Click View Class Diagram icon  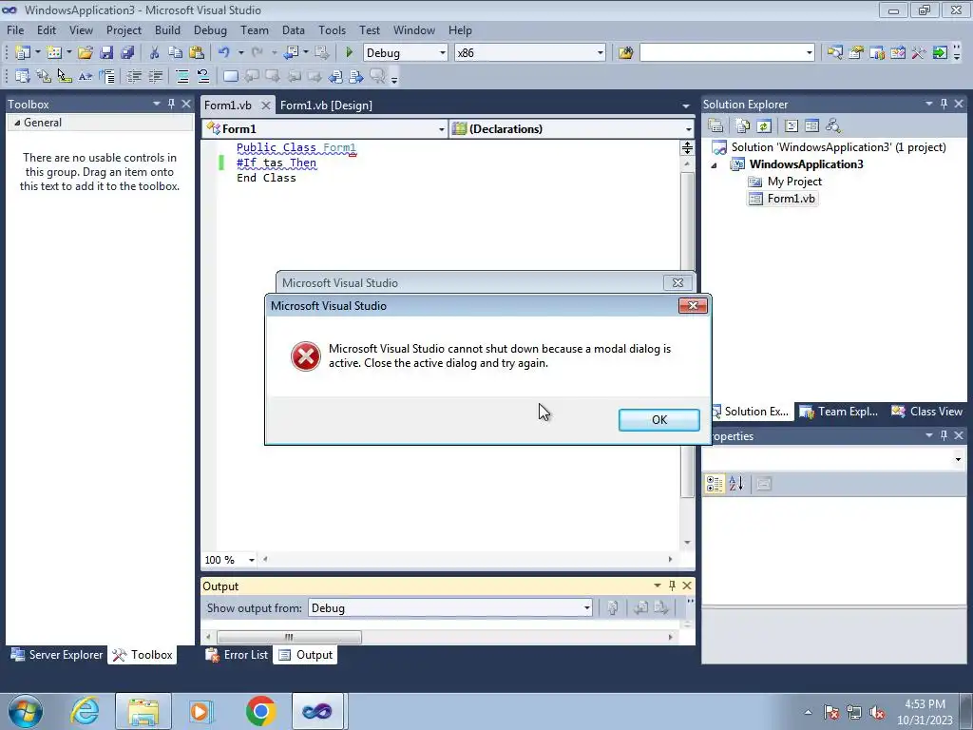pyautogui.click(x=832, y=126)
